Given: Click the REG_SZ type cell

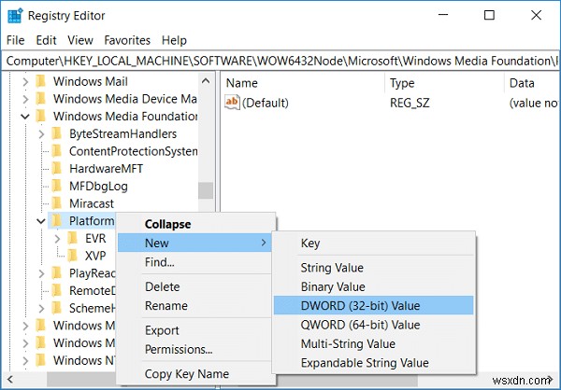Looking at the screenshot, I should [x=410, y=104].
